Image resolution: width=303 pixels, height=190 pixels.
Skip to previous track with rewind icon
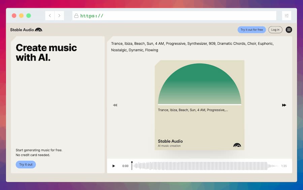click(115, 105)
